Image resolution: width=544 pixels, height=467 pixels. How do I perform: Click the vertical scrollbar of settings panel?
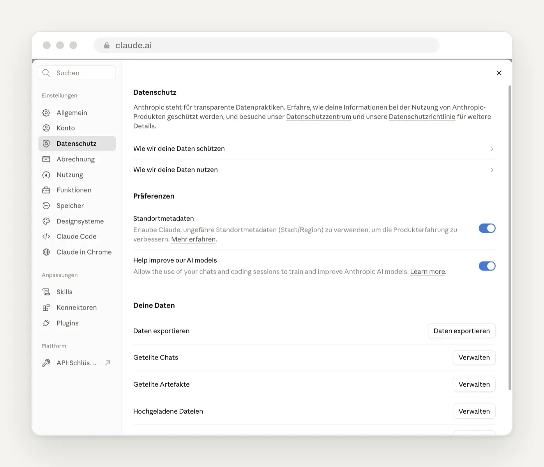(x=510, y=237)
